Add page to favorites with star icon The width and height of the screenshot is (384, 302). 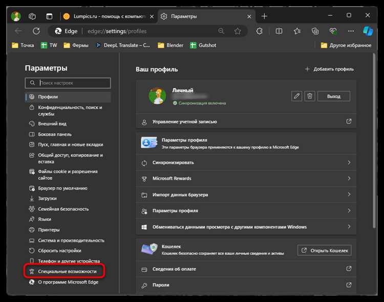[238, 31]
